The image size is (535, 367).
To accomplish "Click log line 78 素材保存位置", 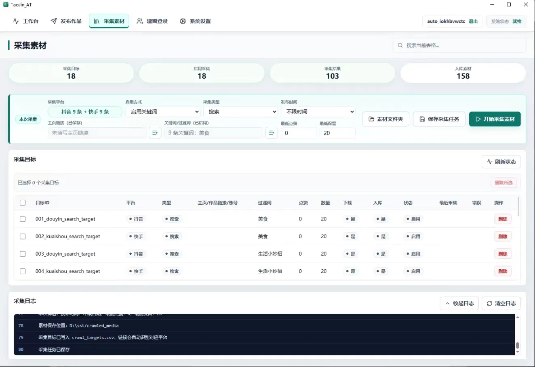I will coord(78,325).
